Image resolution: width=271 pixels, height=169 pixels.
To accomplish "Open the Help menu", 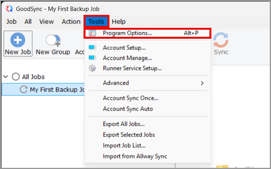I will tap(118, 22).
